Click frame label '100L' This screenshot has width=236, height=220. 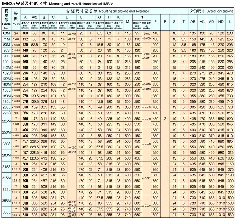coord(6,62)
